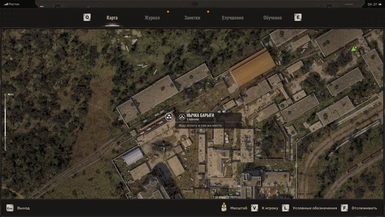385x217 pixels.
Task: Click the Выход exit label
Action: (24, 208)
